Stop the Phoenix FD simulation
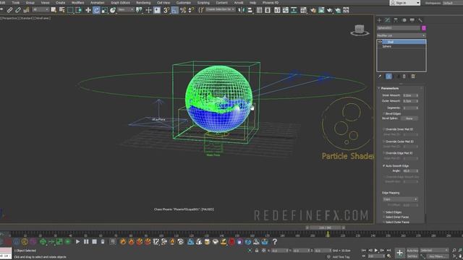Image resolution: width=463 pixels, height=260 pixels. point(95,242)
